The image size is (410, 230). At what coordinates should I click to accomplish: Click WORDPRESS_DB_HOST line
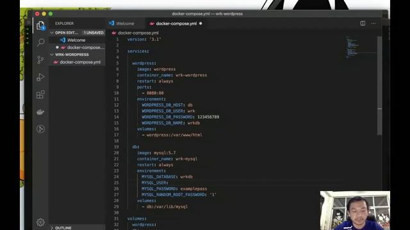167,105
